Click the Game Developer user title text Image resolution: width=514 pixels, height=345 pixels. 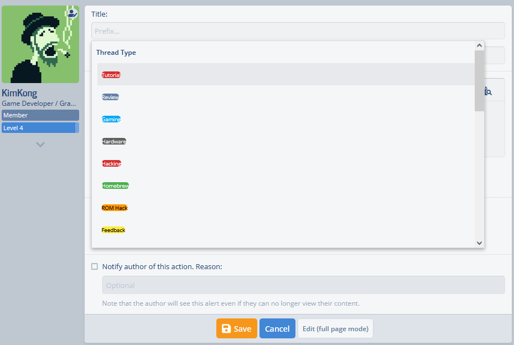point(39,104)
